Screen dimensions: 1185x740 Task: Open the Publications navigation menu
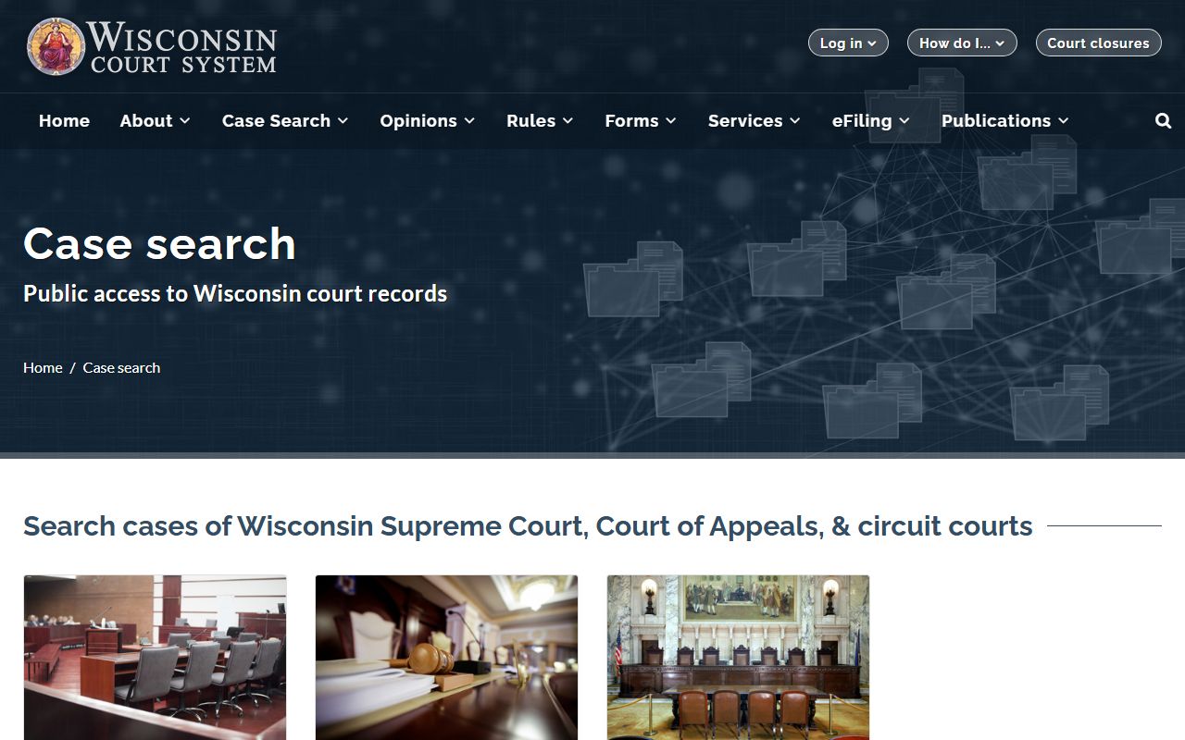(1005, 121)
